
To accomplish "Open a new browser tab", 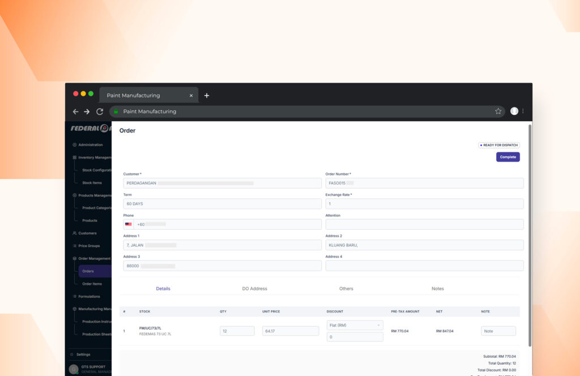I will click(x=207, y=96).
